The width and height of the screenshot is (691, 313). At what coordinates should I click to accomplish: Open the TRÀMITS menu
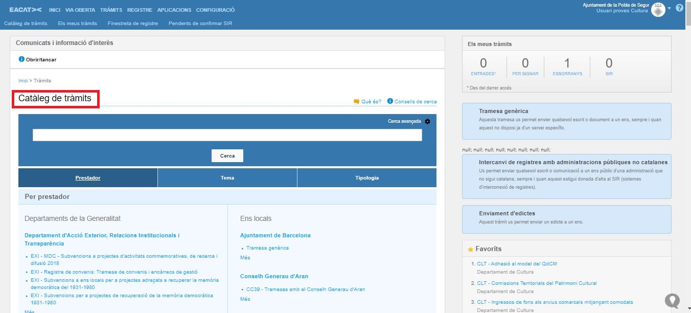coord(111,10)
